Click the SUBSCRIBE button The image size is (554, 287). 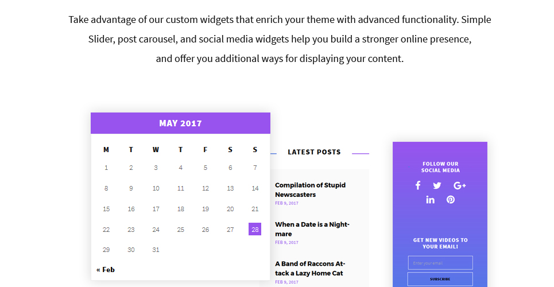pos(440,279)
